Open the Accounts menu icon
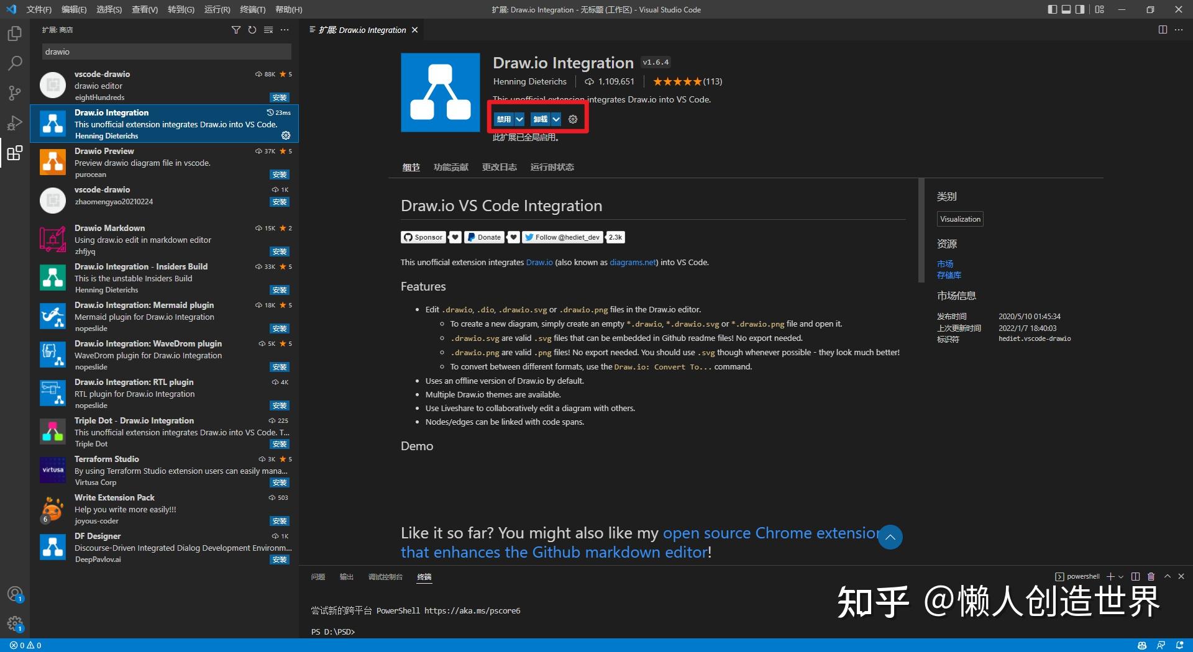This screenshot has height=652, width=1193. click(14, 594)
